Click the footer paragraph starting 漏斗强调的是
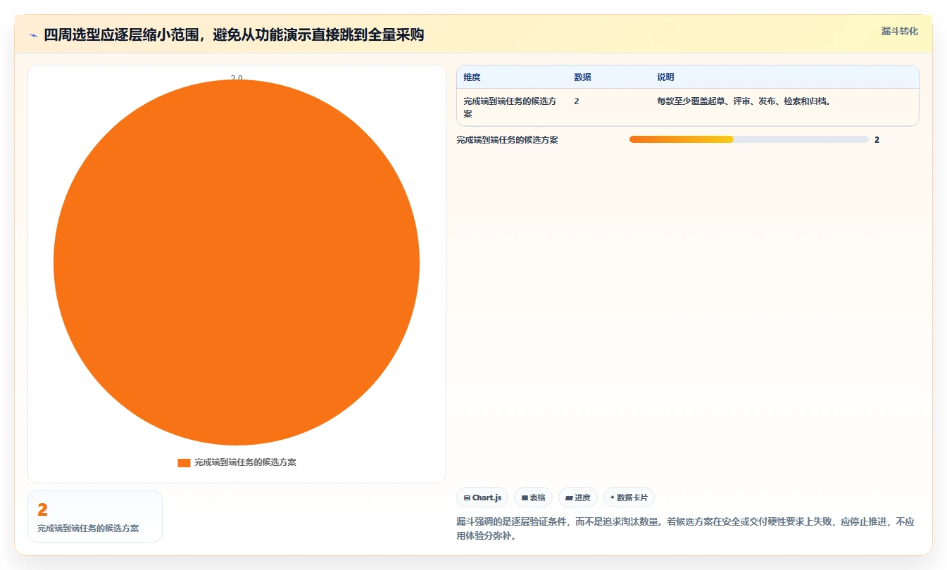This screenshot has width=947, height=570. pyautogui.click(x=686, y=528)
